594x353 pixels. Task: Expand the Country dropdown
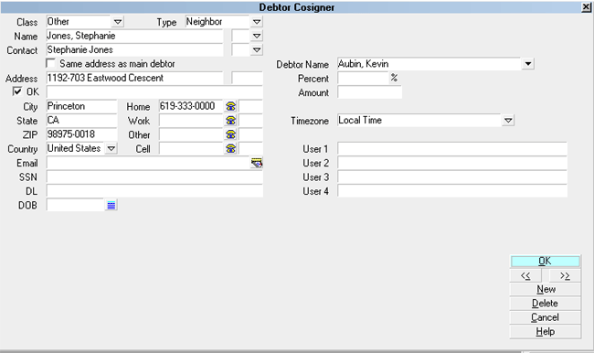pos(111,148)
